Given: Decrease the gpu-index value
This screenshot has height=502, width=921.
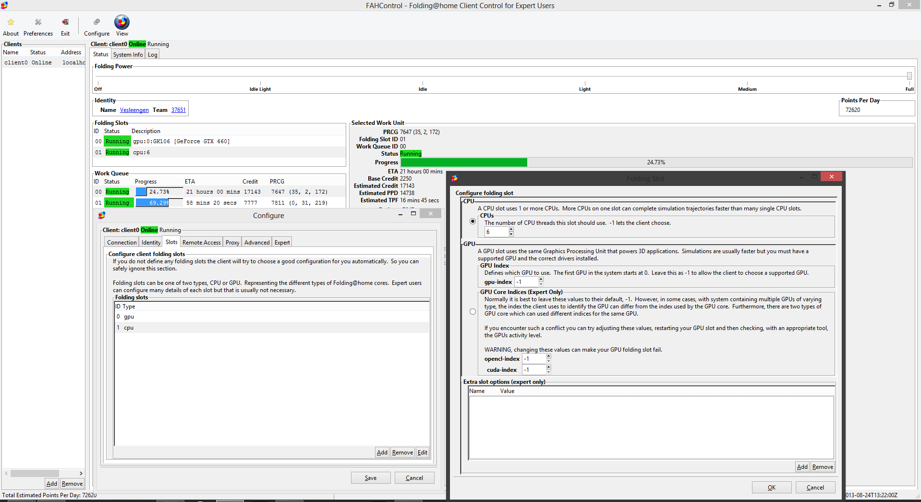Looking at the screenshot, I should click(541, 284).
